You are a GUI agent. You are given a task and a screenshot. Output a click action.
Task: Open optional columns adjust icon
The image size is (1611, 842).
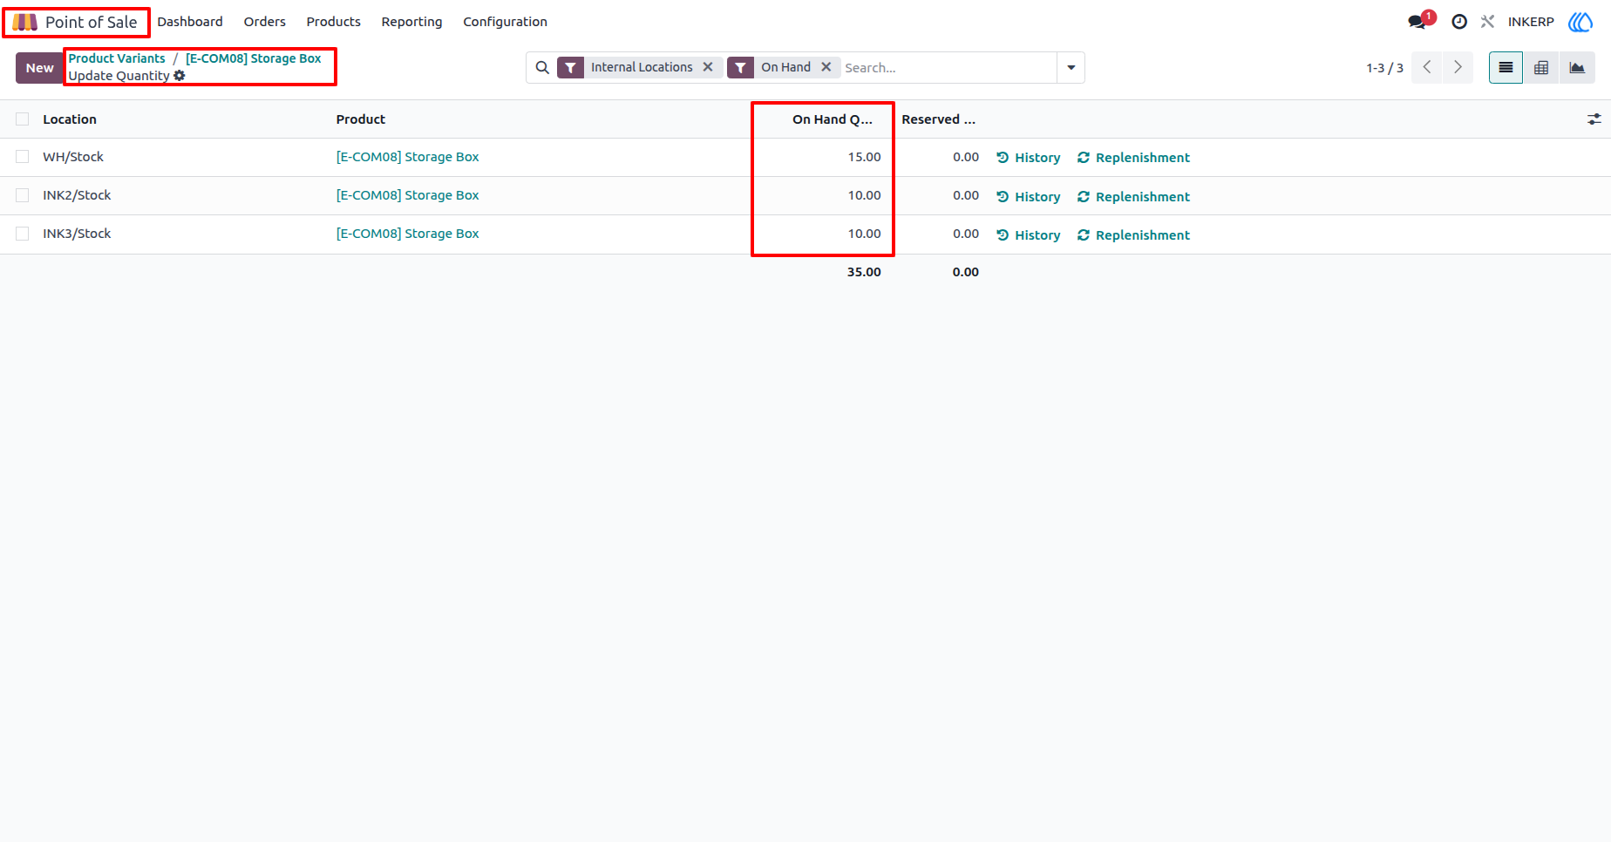click(x=1594, y=119)
